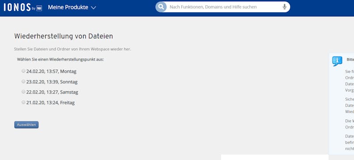
Task: Focus the Funktionen, Domains und Hilfe search field
Action: pyautogui.click(x=224, y=7)
